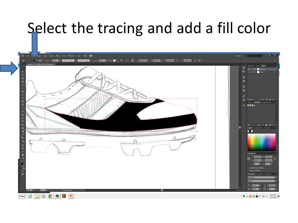Open the File menu
Viewport: 298px width, 223px height.
point(28,56)
